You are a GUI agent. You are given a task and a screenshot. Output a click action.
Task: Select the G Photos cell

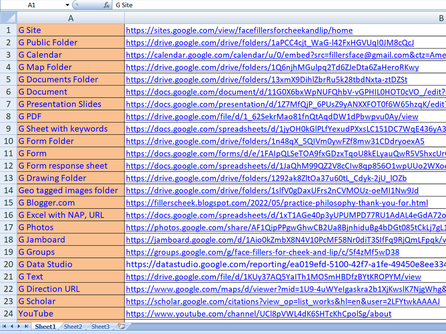click(71, 227)
